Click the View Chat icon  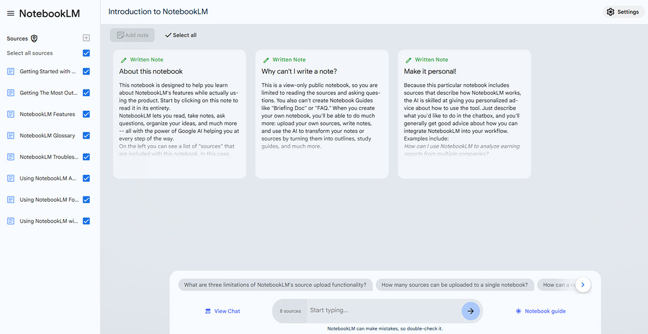(208, 311)
